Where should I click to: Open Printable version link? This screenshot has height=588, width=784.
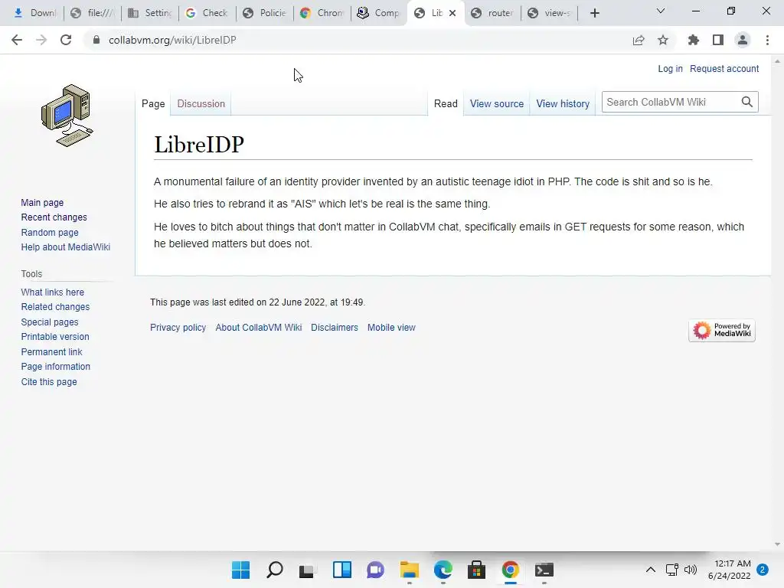(x=55, y=337)
